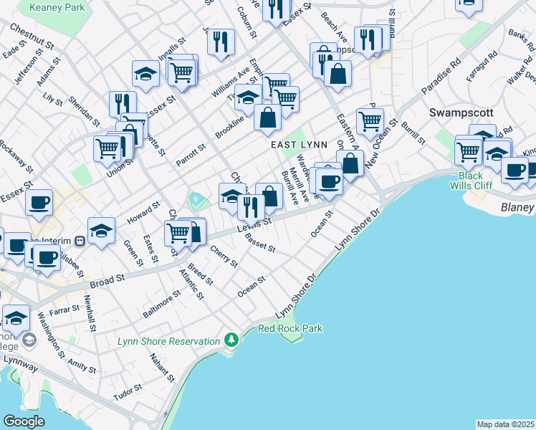
Task: Select the Parrott St label
Action: point(191,155)
